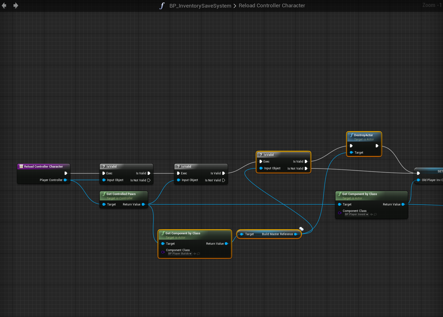Click the Target pin on DestroyActor node
Viewport: 443px width, 317px height.
pyautogui.click(x=351, y=152)
